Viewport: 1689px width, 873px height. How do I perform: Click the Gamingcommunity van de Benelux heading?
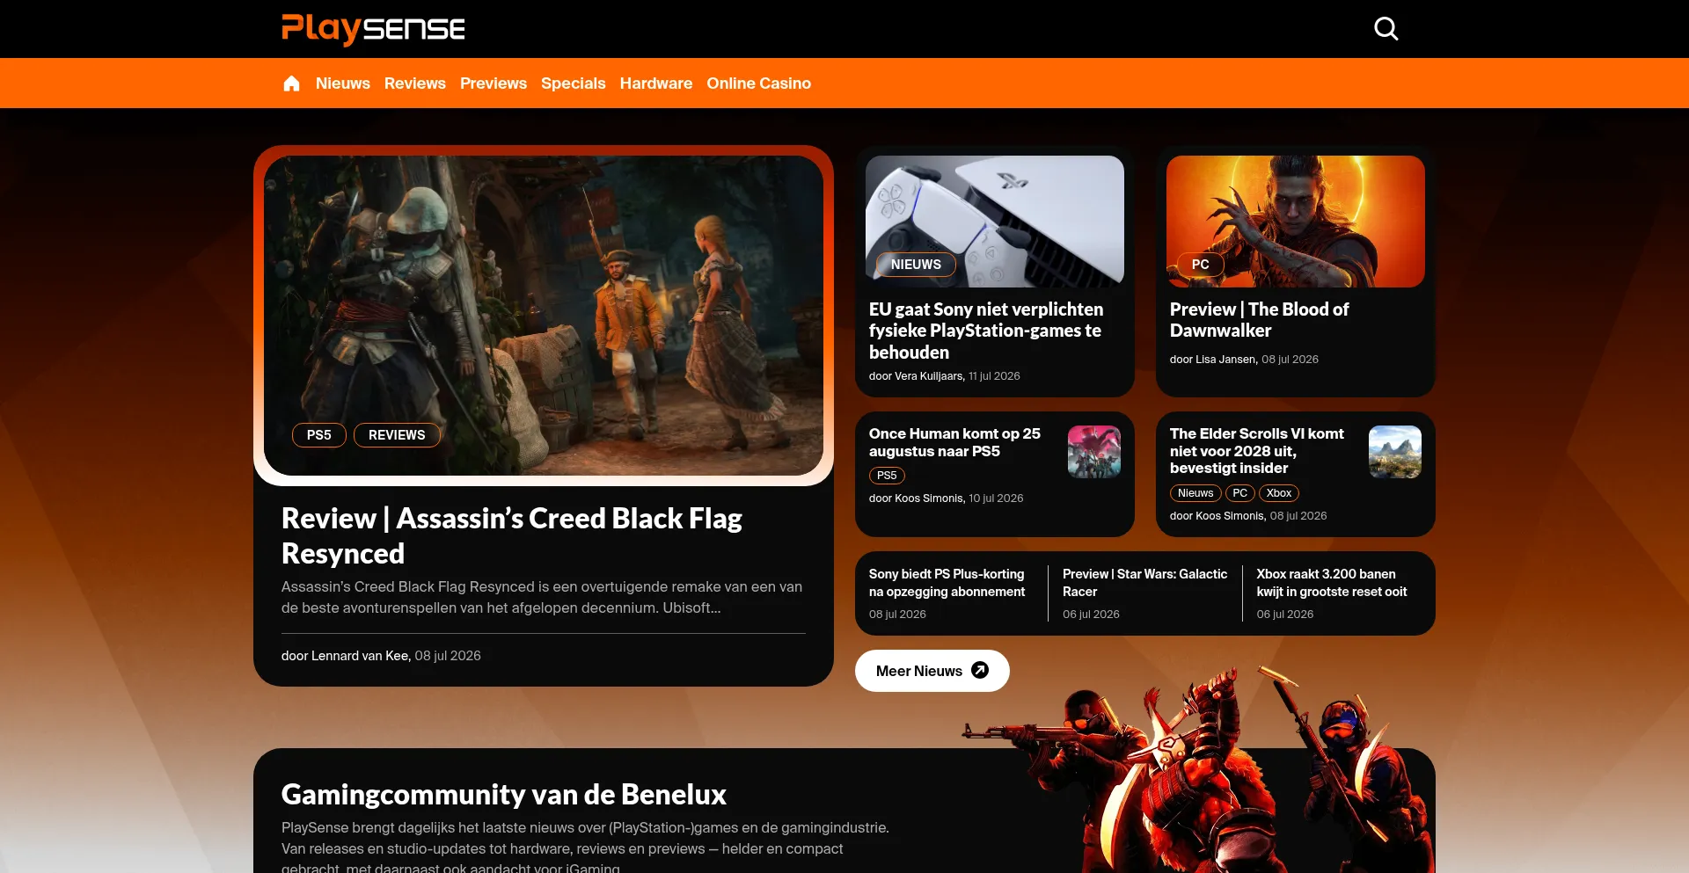(x=504, y=795)
